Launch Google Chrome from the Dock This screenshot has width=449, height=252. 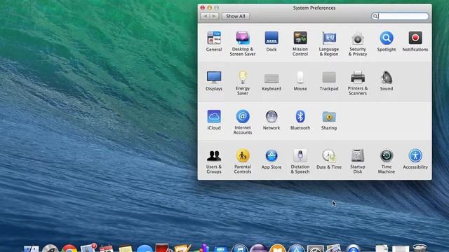[x=69, y=248]
